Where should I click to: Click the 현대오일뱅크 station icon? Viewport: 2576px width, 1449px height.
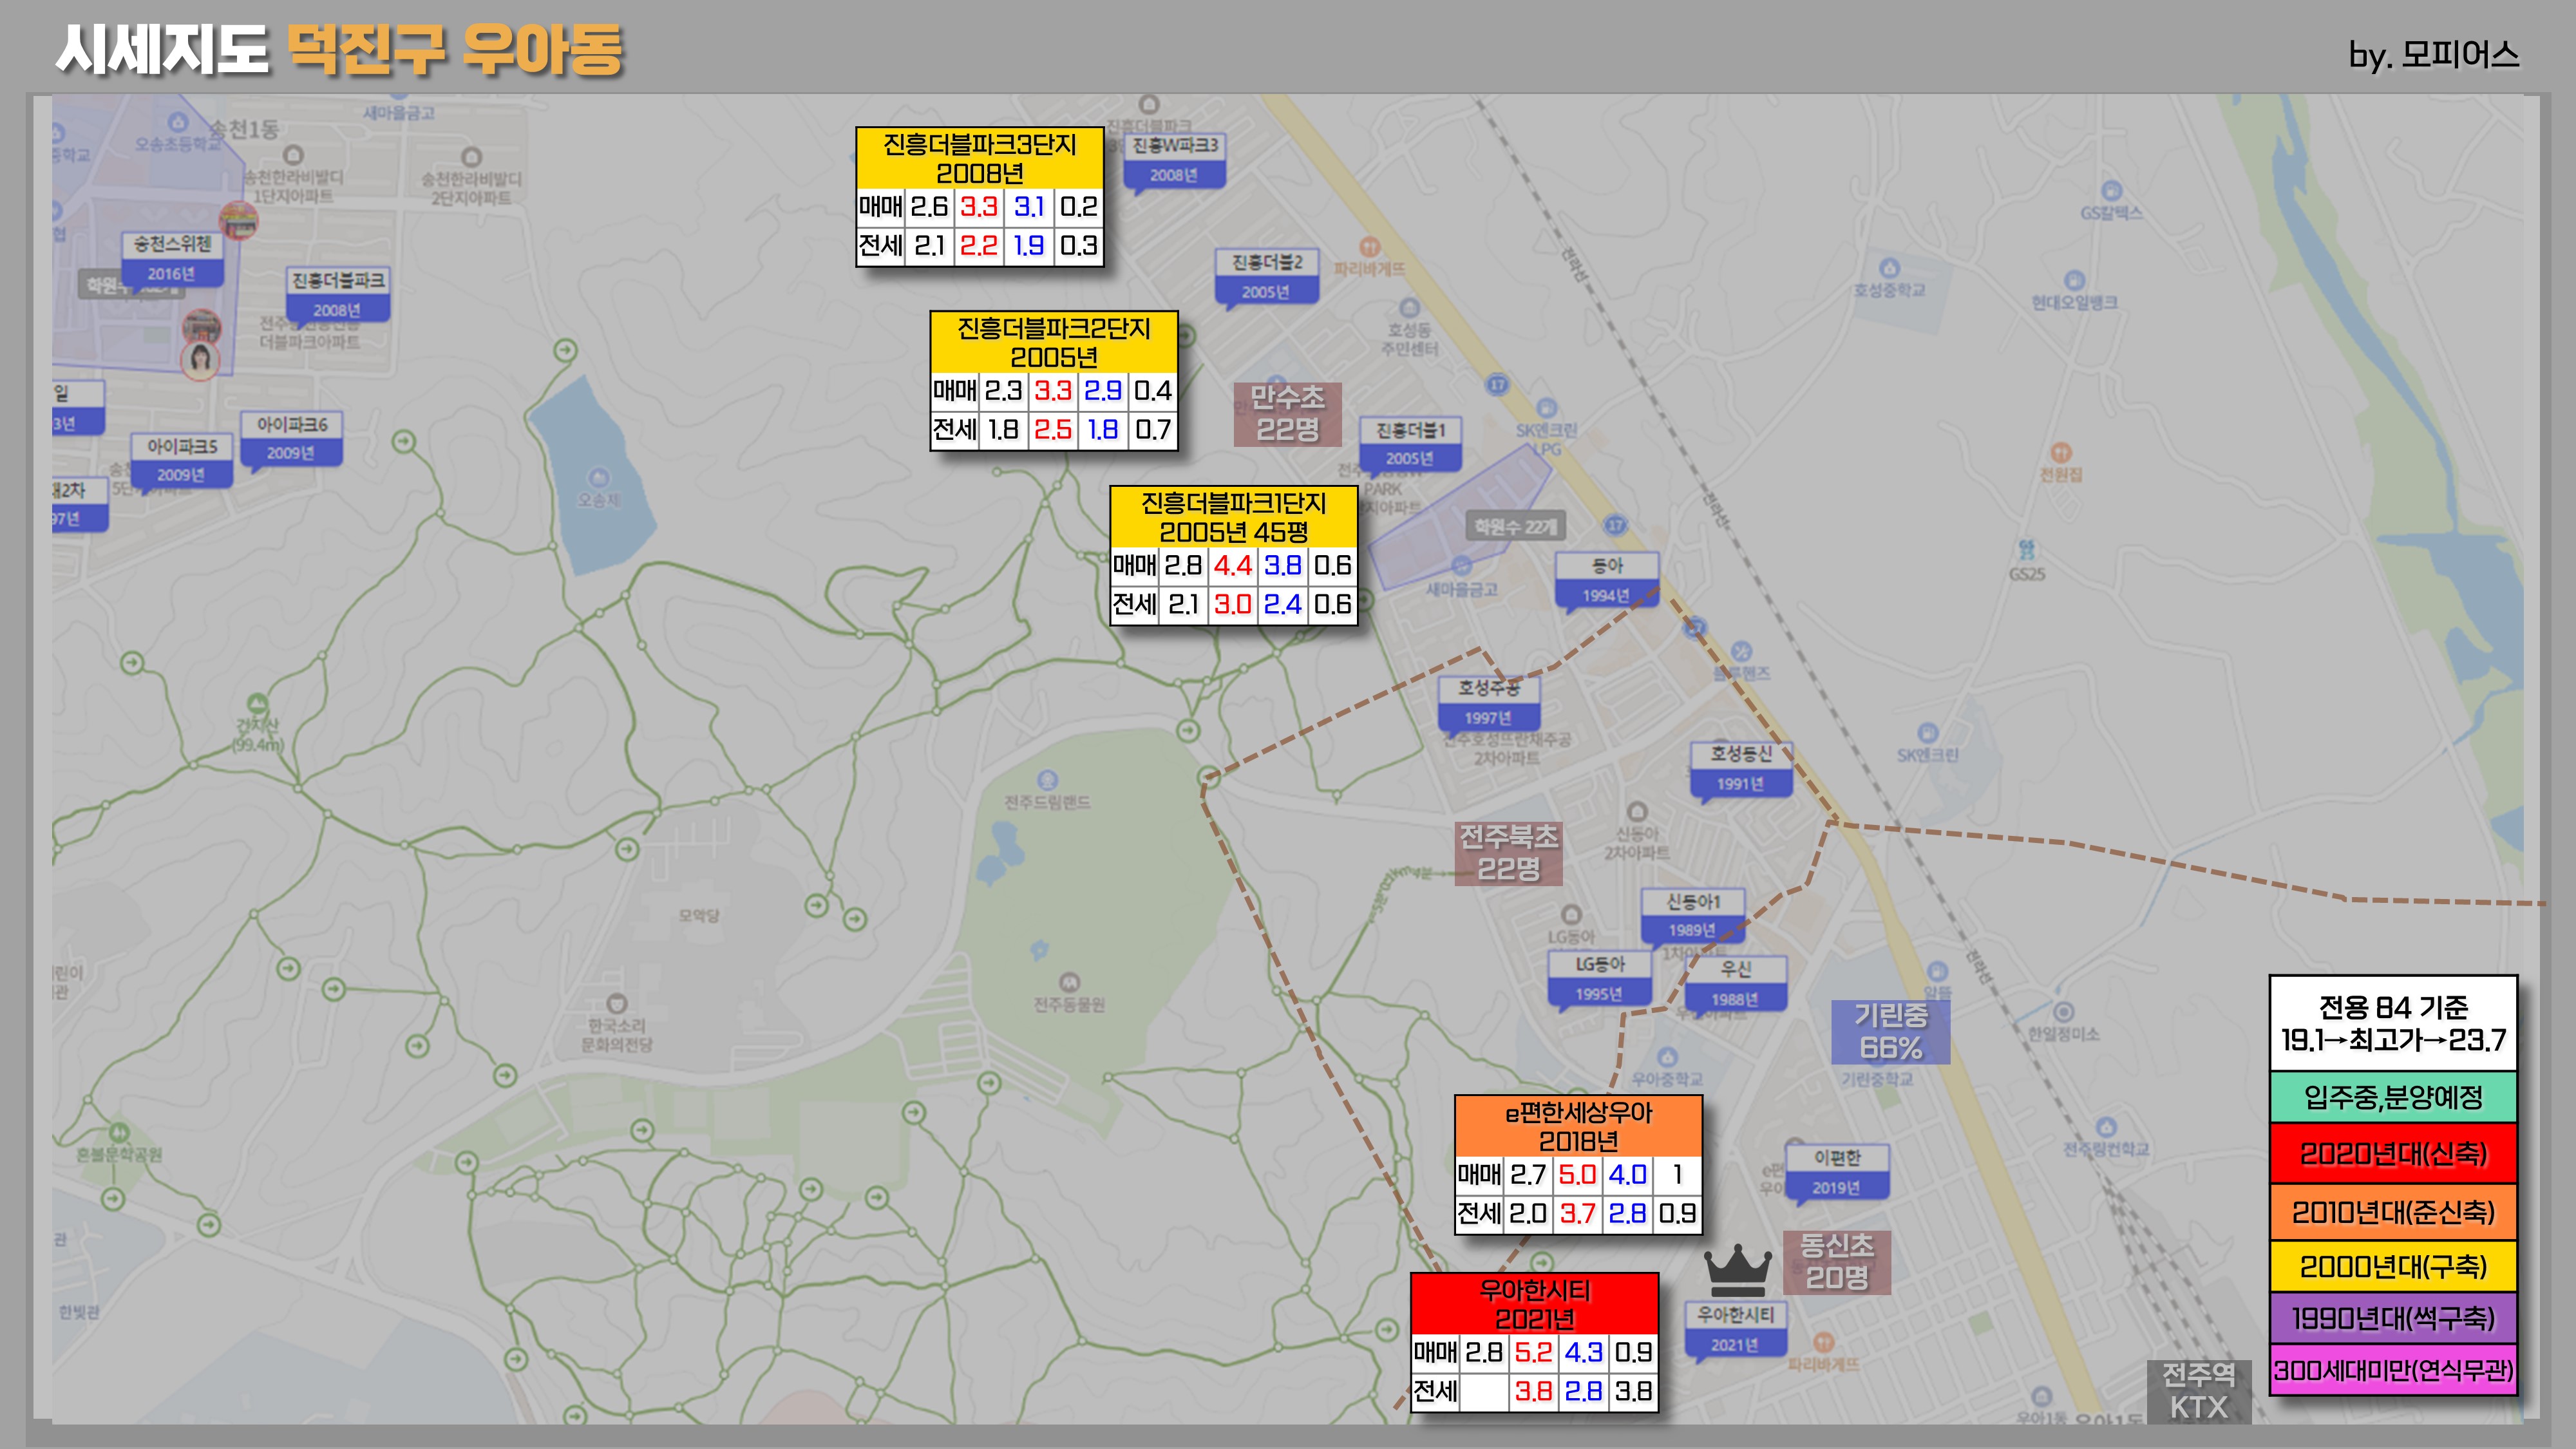point(2074,280)
